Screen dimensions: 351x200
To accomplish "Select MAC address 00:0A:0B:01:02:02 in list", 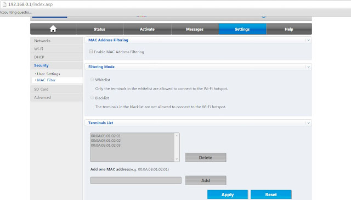I will click(x=106, y=141).
